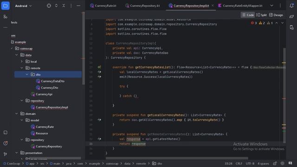Collapse the remote folder
Screen dimensions: 297x167
(x=22, y=68)
